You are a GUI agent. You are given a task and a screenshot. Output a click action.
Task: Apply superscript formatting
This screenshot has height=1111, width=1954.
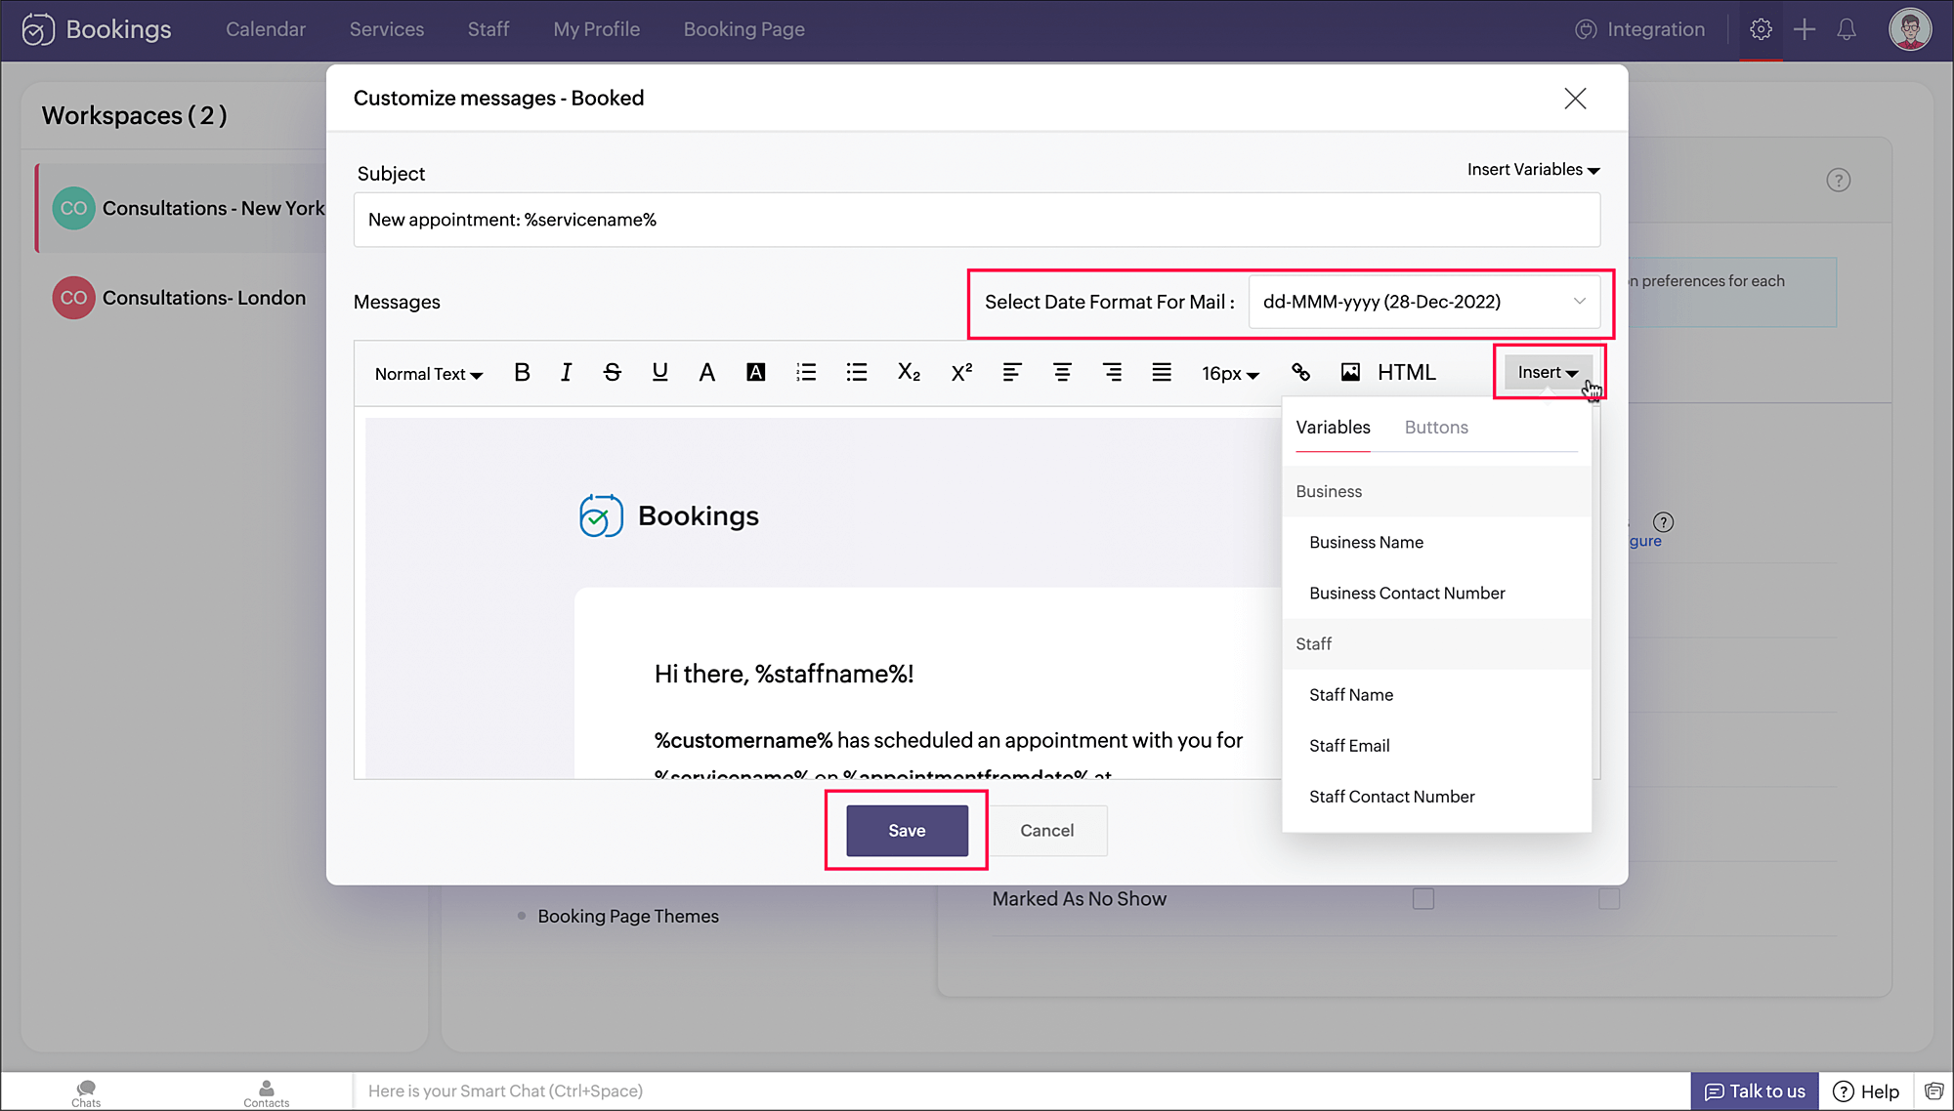point(961,372)
